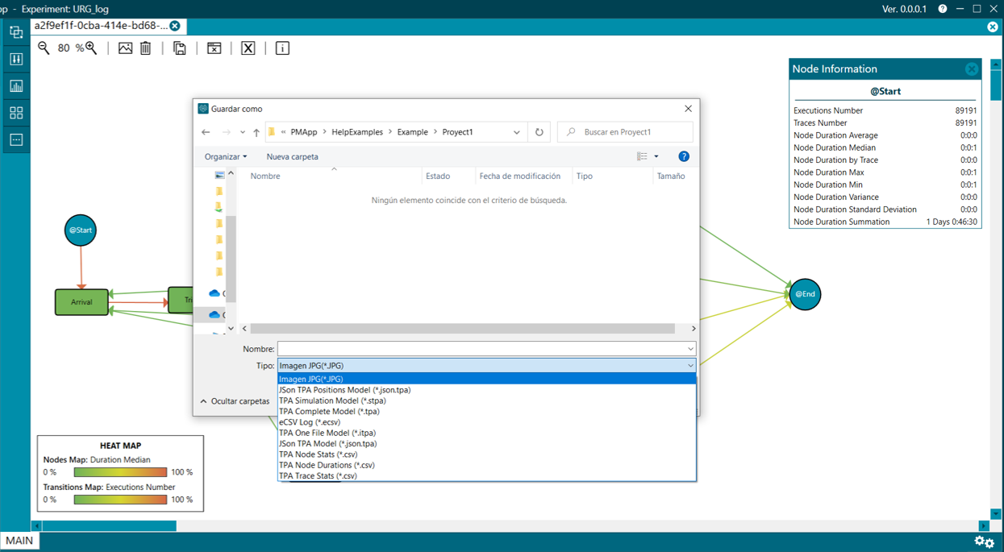Image resolution: width=1004 pixels, height=552 pixels.
Task: Click the Buscar en Proyect1 search field
Action: click(625, 132)
